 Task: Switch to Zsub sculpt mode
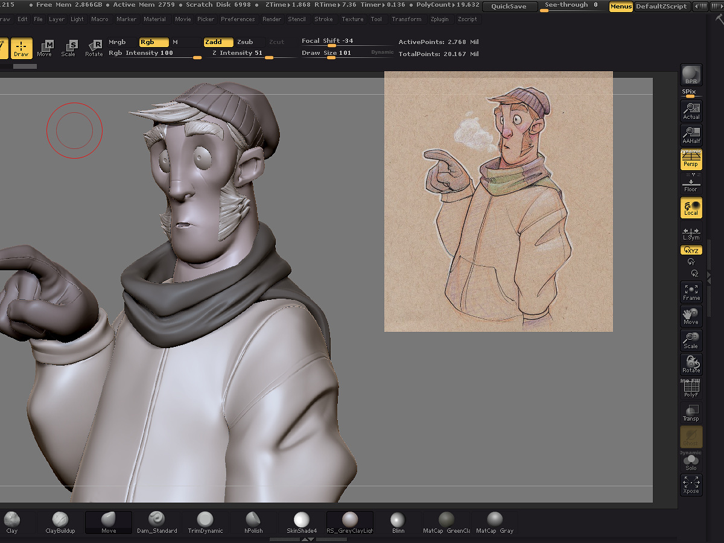[250, 42]
